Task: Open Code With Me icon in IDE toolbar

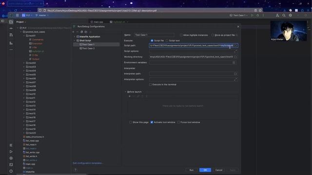Action: (277, 15)
